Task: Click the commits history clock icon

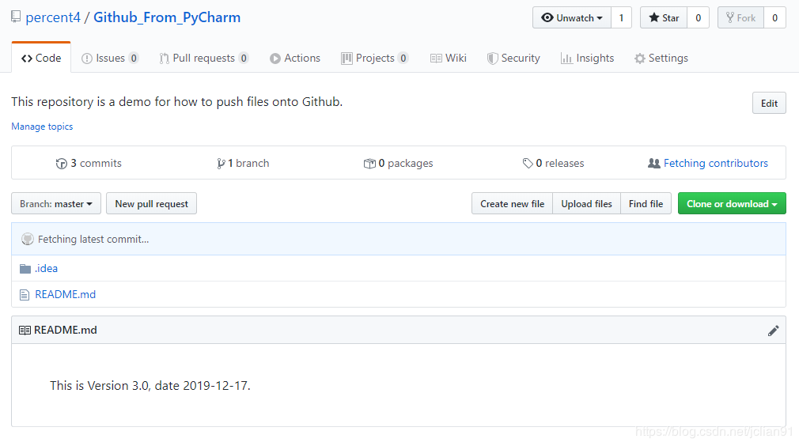Action: (x=62, y=164)
